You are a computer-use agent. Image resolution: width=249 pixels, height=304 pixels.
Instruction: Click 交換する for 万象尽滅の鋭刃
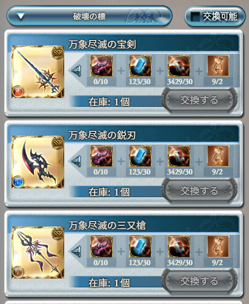tap(199, 190)
